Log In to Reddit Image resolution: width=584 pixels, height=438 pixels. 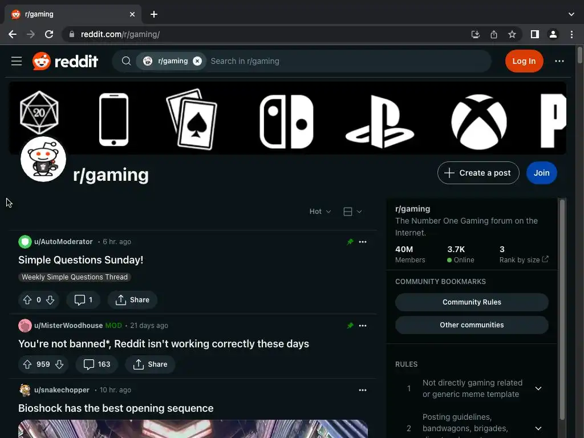(x=524, y=61)
